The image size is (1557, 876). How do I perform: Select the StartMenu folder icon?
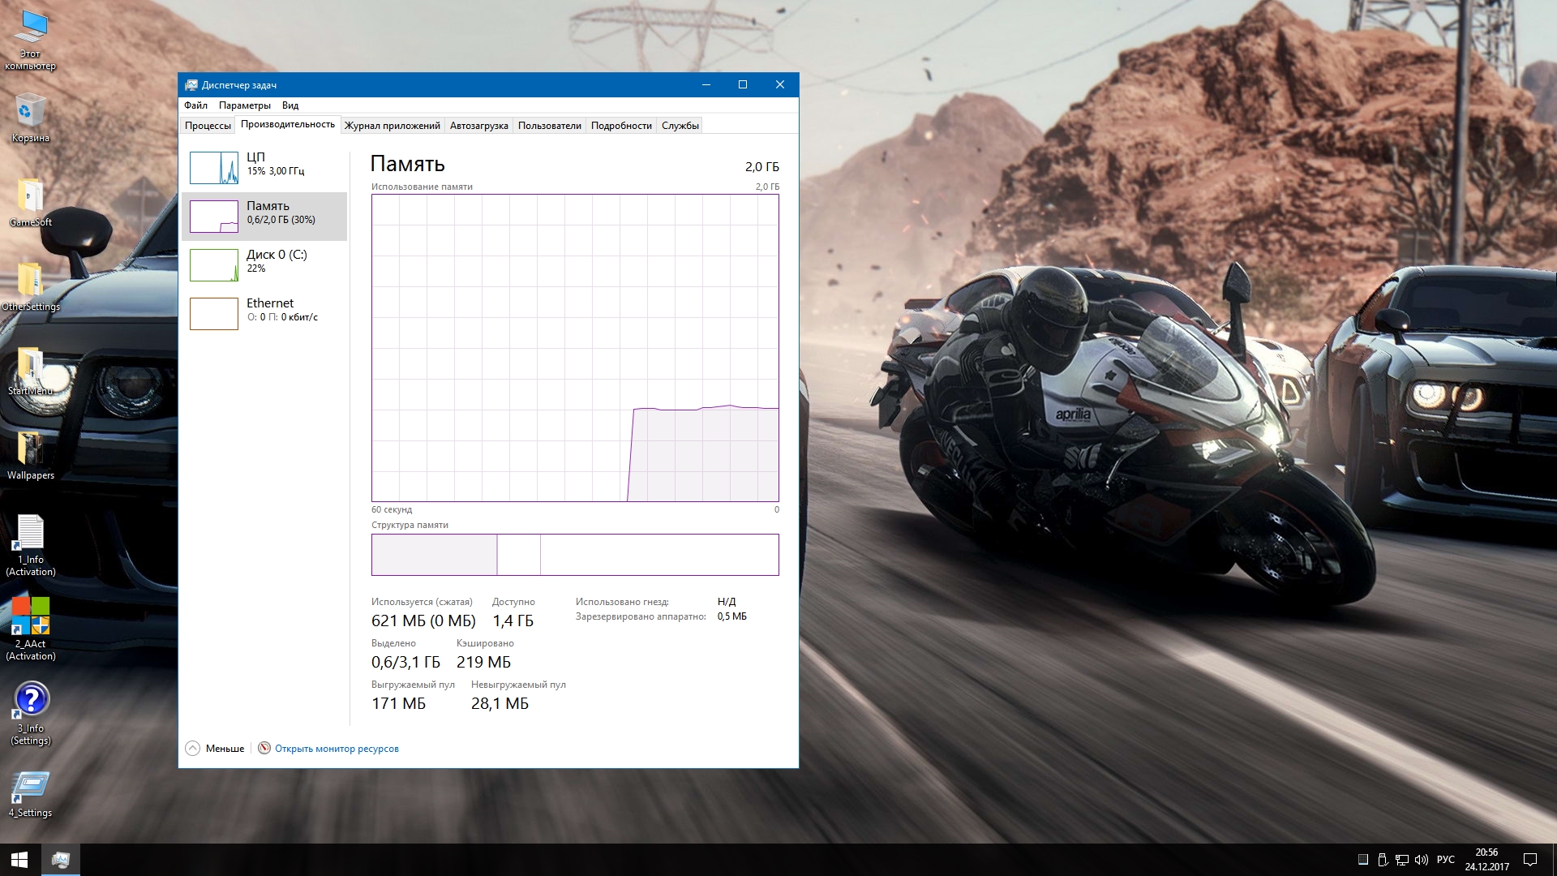tap(31, 371)
